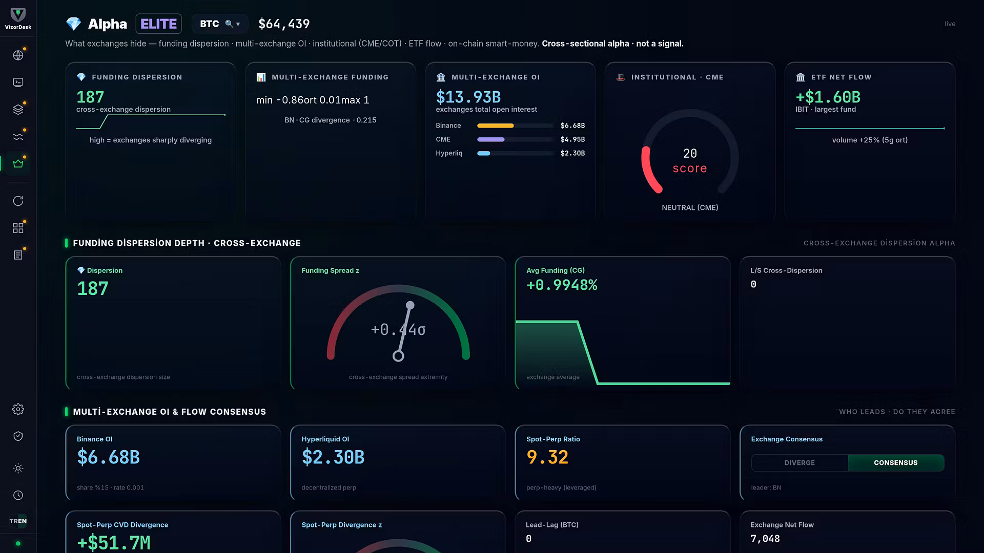
Task: Click the Spot-Perp CVD Divergence +$51.7M value
Action: (114, 543)
